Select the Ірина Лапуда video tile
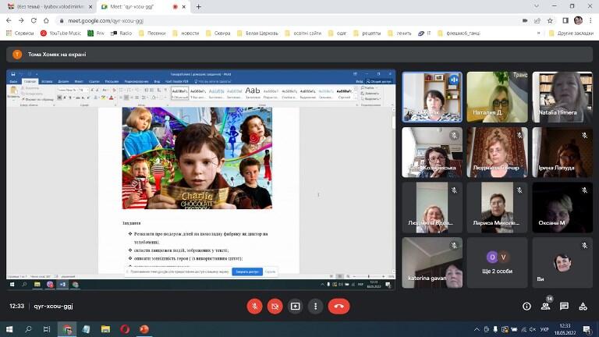Image resolution: width=599 pixels, height=337 pixels. coord(562,152)
